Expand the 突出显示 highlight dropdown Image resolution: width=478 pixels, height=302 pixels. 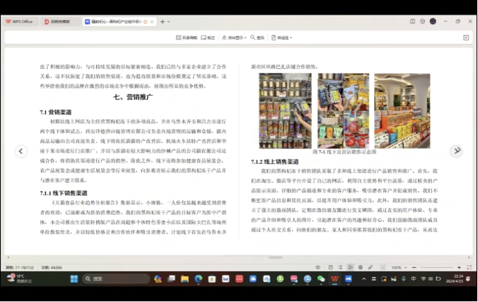coord(234,38)
